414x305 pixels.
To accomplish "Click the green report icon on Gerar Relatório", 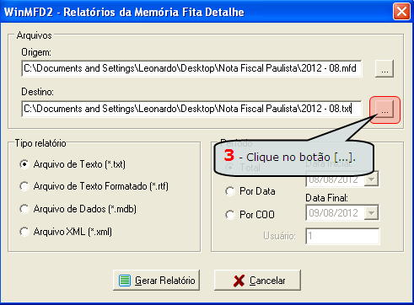I will coord(125,281).
